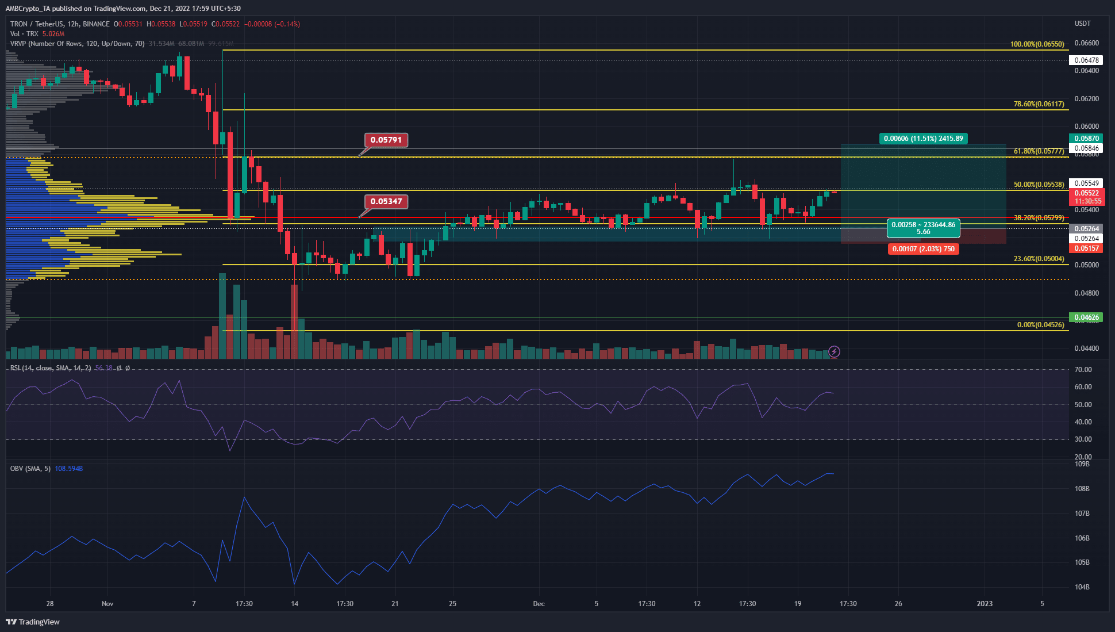Screen dimensions: 1115x632
Task: Select the 0.05791 red price callout
Action: [x=386, y=140]
